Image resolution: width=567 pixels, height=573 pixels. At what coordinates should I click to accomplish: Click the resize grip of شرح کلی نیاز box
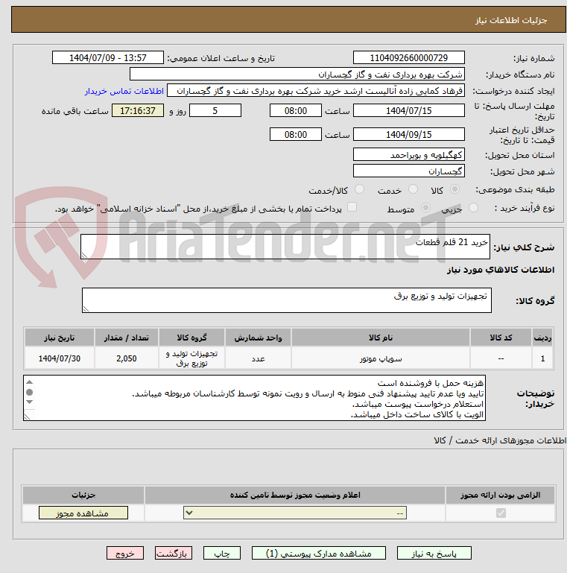84,255
